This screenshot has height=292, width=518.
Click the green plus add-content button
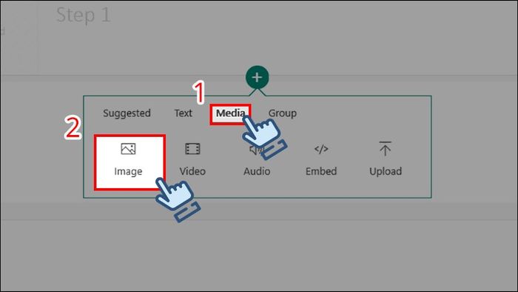pos(257,77)
